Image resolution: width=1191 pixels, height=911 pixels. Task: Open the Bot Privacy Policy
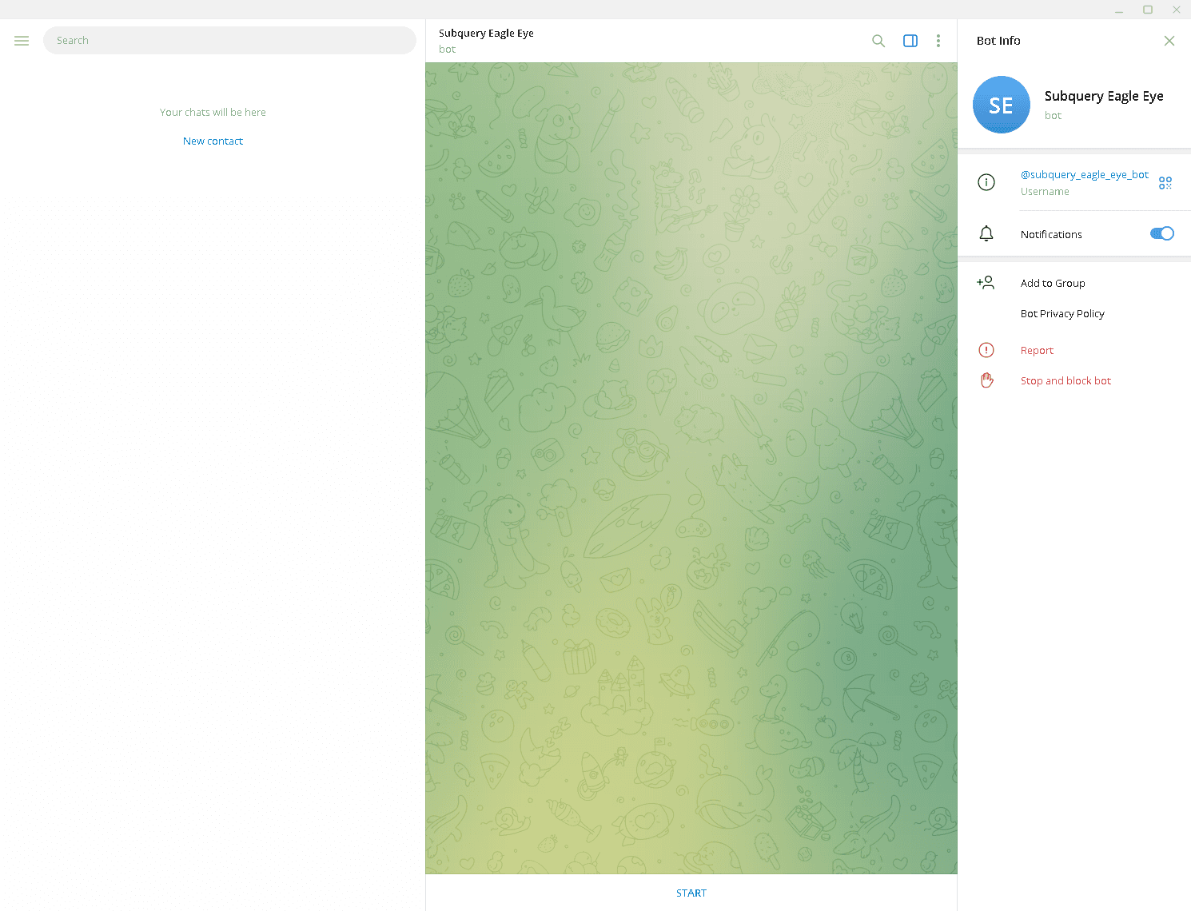click(1062, 314)
